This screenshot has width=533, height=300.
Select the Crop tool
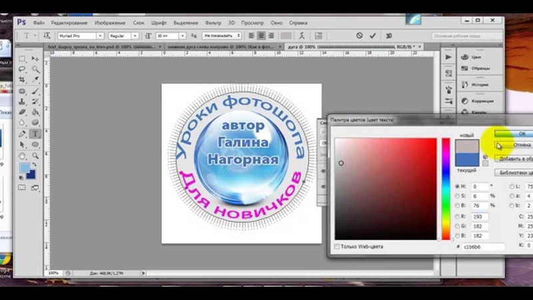[22, 79]
